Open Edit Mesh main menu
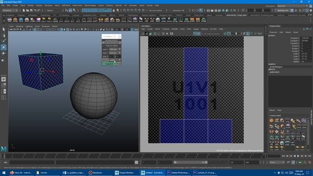This screenshot has height=176, width=313. click(66, 5)
